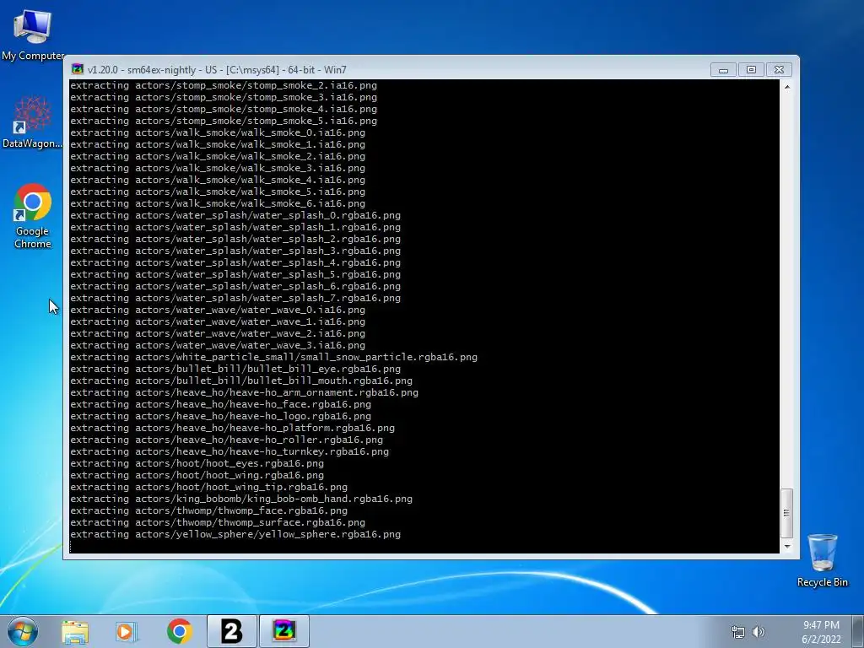
Task: Click the line extracting water_splash_0.rgba16.png
Action: tap(235, 215)
